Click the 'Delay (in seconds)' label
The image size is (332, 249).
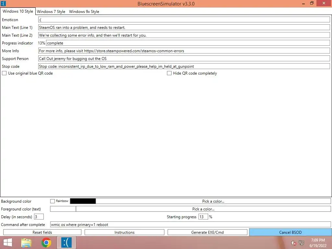pyautogui.click(x=17, y=217)
